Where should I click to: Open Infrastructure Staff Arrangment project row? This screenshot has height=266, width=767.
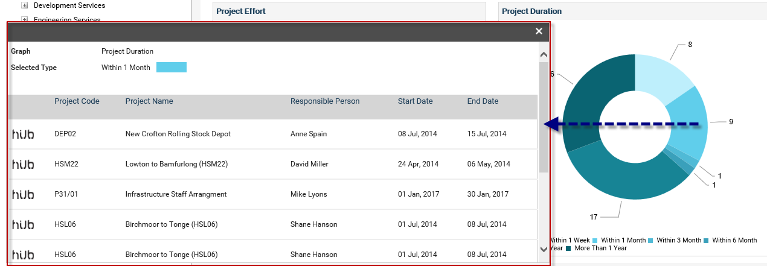point(272,194)
